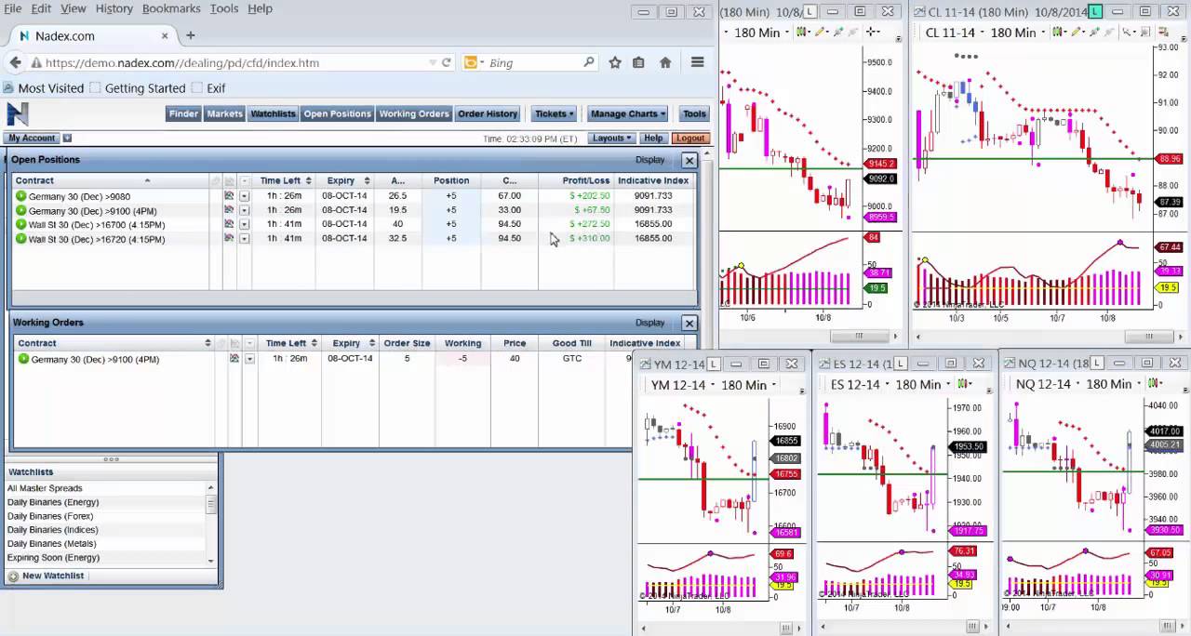Open the bookmarks list icon
Image resolution: width=1191 pixels, height=636 pixels.
[x=638, y=62]
